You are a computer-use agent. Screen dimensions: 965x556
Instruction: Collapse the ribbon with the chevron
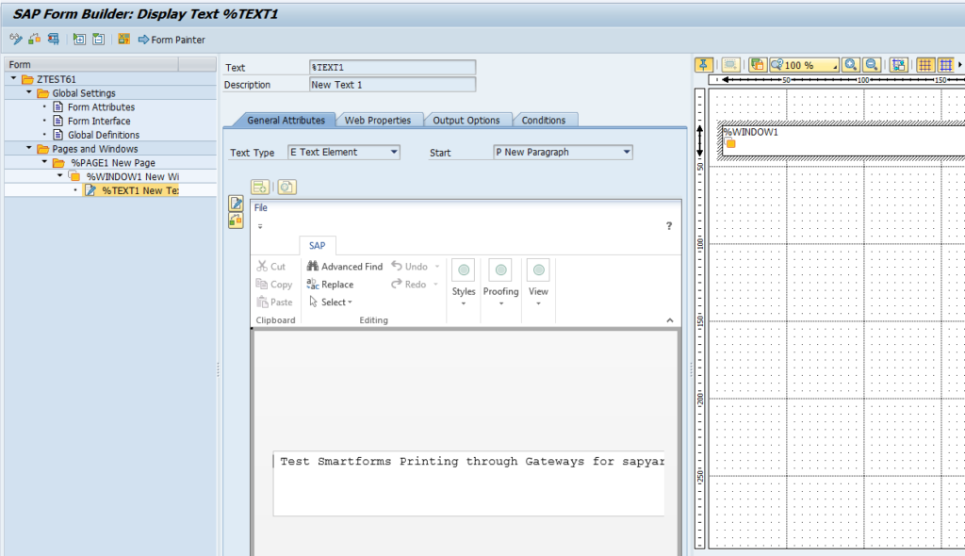coord(670,320)
